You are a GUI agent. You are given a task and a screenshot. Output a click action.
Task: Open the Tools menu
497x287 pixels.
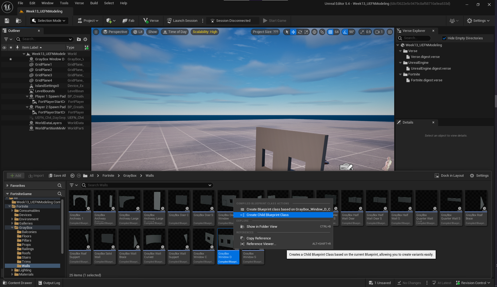pos(64,3)
